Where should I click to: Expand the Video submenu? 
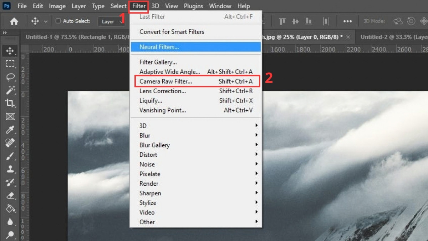pos(196,212)
